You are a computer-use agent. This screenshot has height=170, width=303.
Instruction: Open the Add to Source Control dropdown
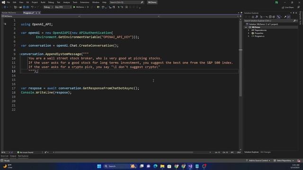click(x=258, y=161)
